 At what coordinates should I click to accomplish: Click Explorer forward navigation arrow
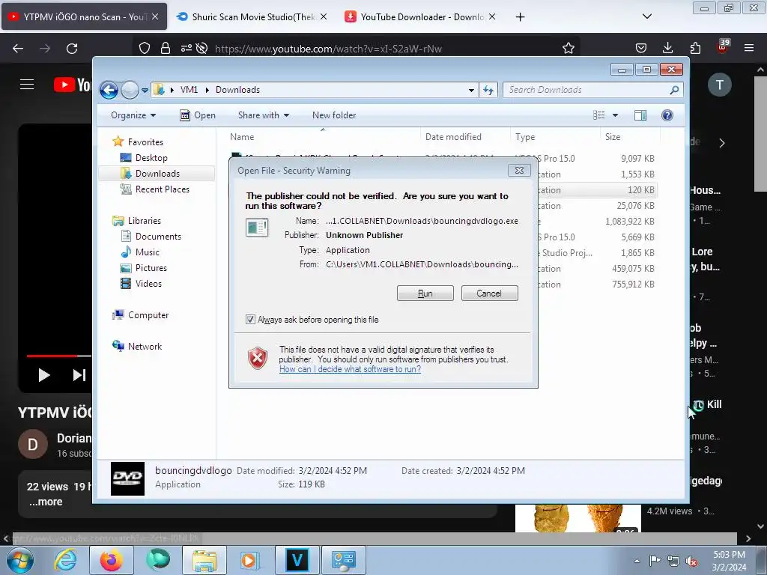(129, 90)
